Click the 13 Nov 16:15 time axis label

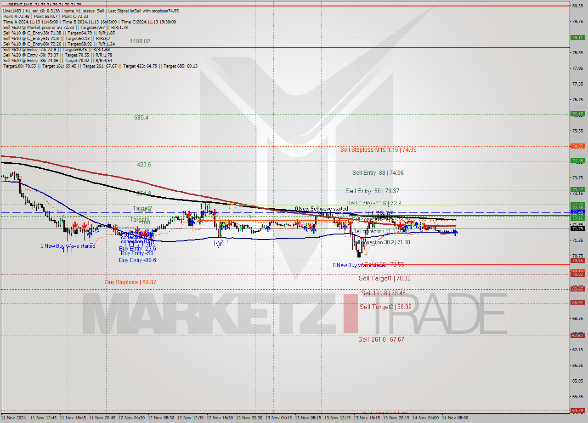(x=367, y=418)
